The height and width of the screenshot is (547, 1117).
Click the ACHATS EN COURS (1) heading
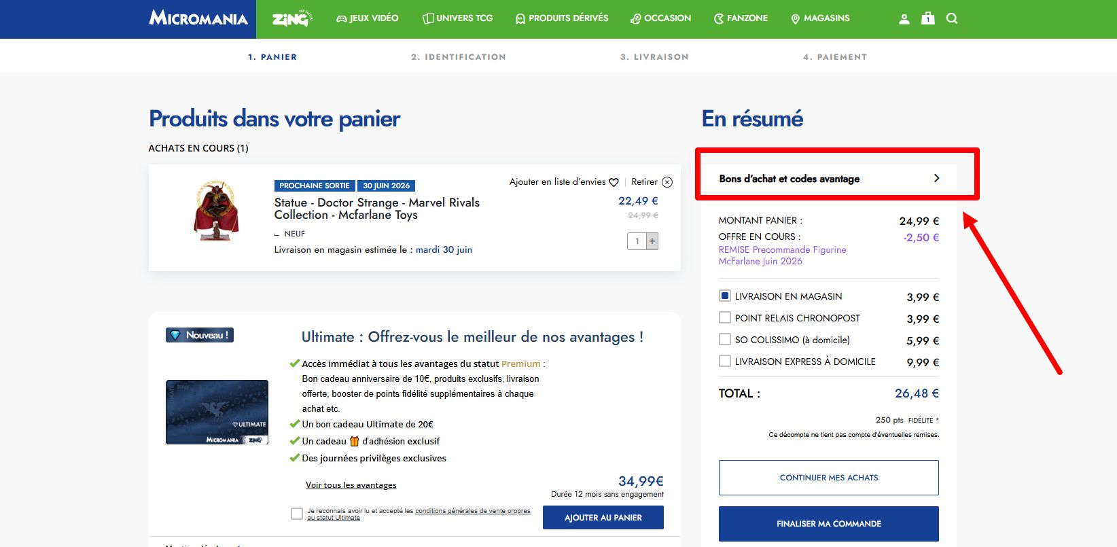tap(198, 148)
